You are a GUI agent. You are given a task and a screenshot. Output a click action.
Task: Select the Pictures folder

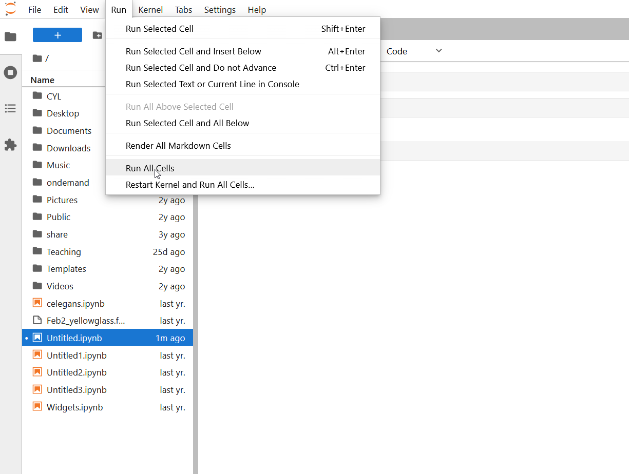pyautogui.click(x=108, y=200)
